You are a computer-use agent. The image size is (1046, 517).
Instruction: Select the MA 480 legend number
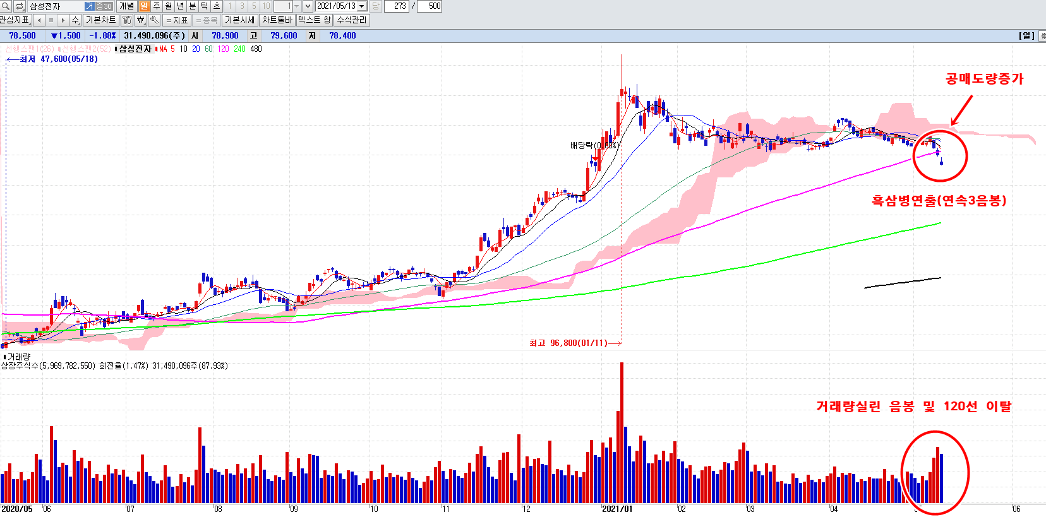click(x=256, y=49)
